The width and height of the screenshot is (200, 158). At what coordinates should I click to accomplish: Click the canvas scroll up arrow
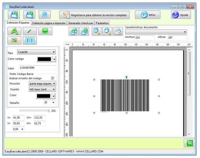(x=189, y=50)
